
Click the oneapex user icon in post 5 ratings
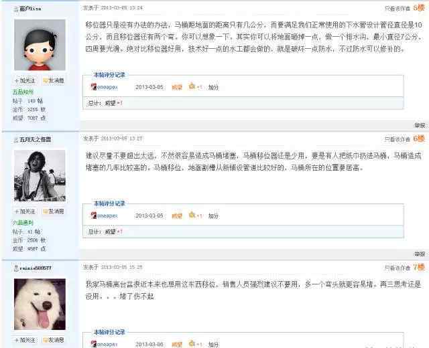coord(94,87)
